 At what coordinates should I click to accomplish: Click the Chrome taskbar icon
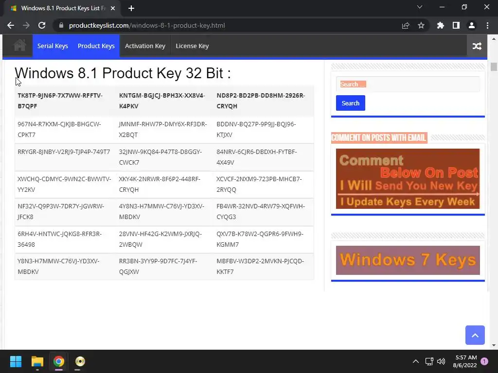[x=59, y=361]
